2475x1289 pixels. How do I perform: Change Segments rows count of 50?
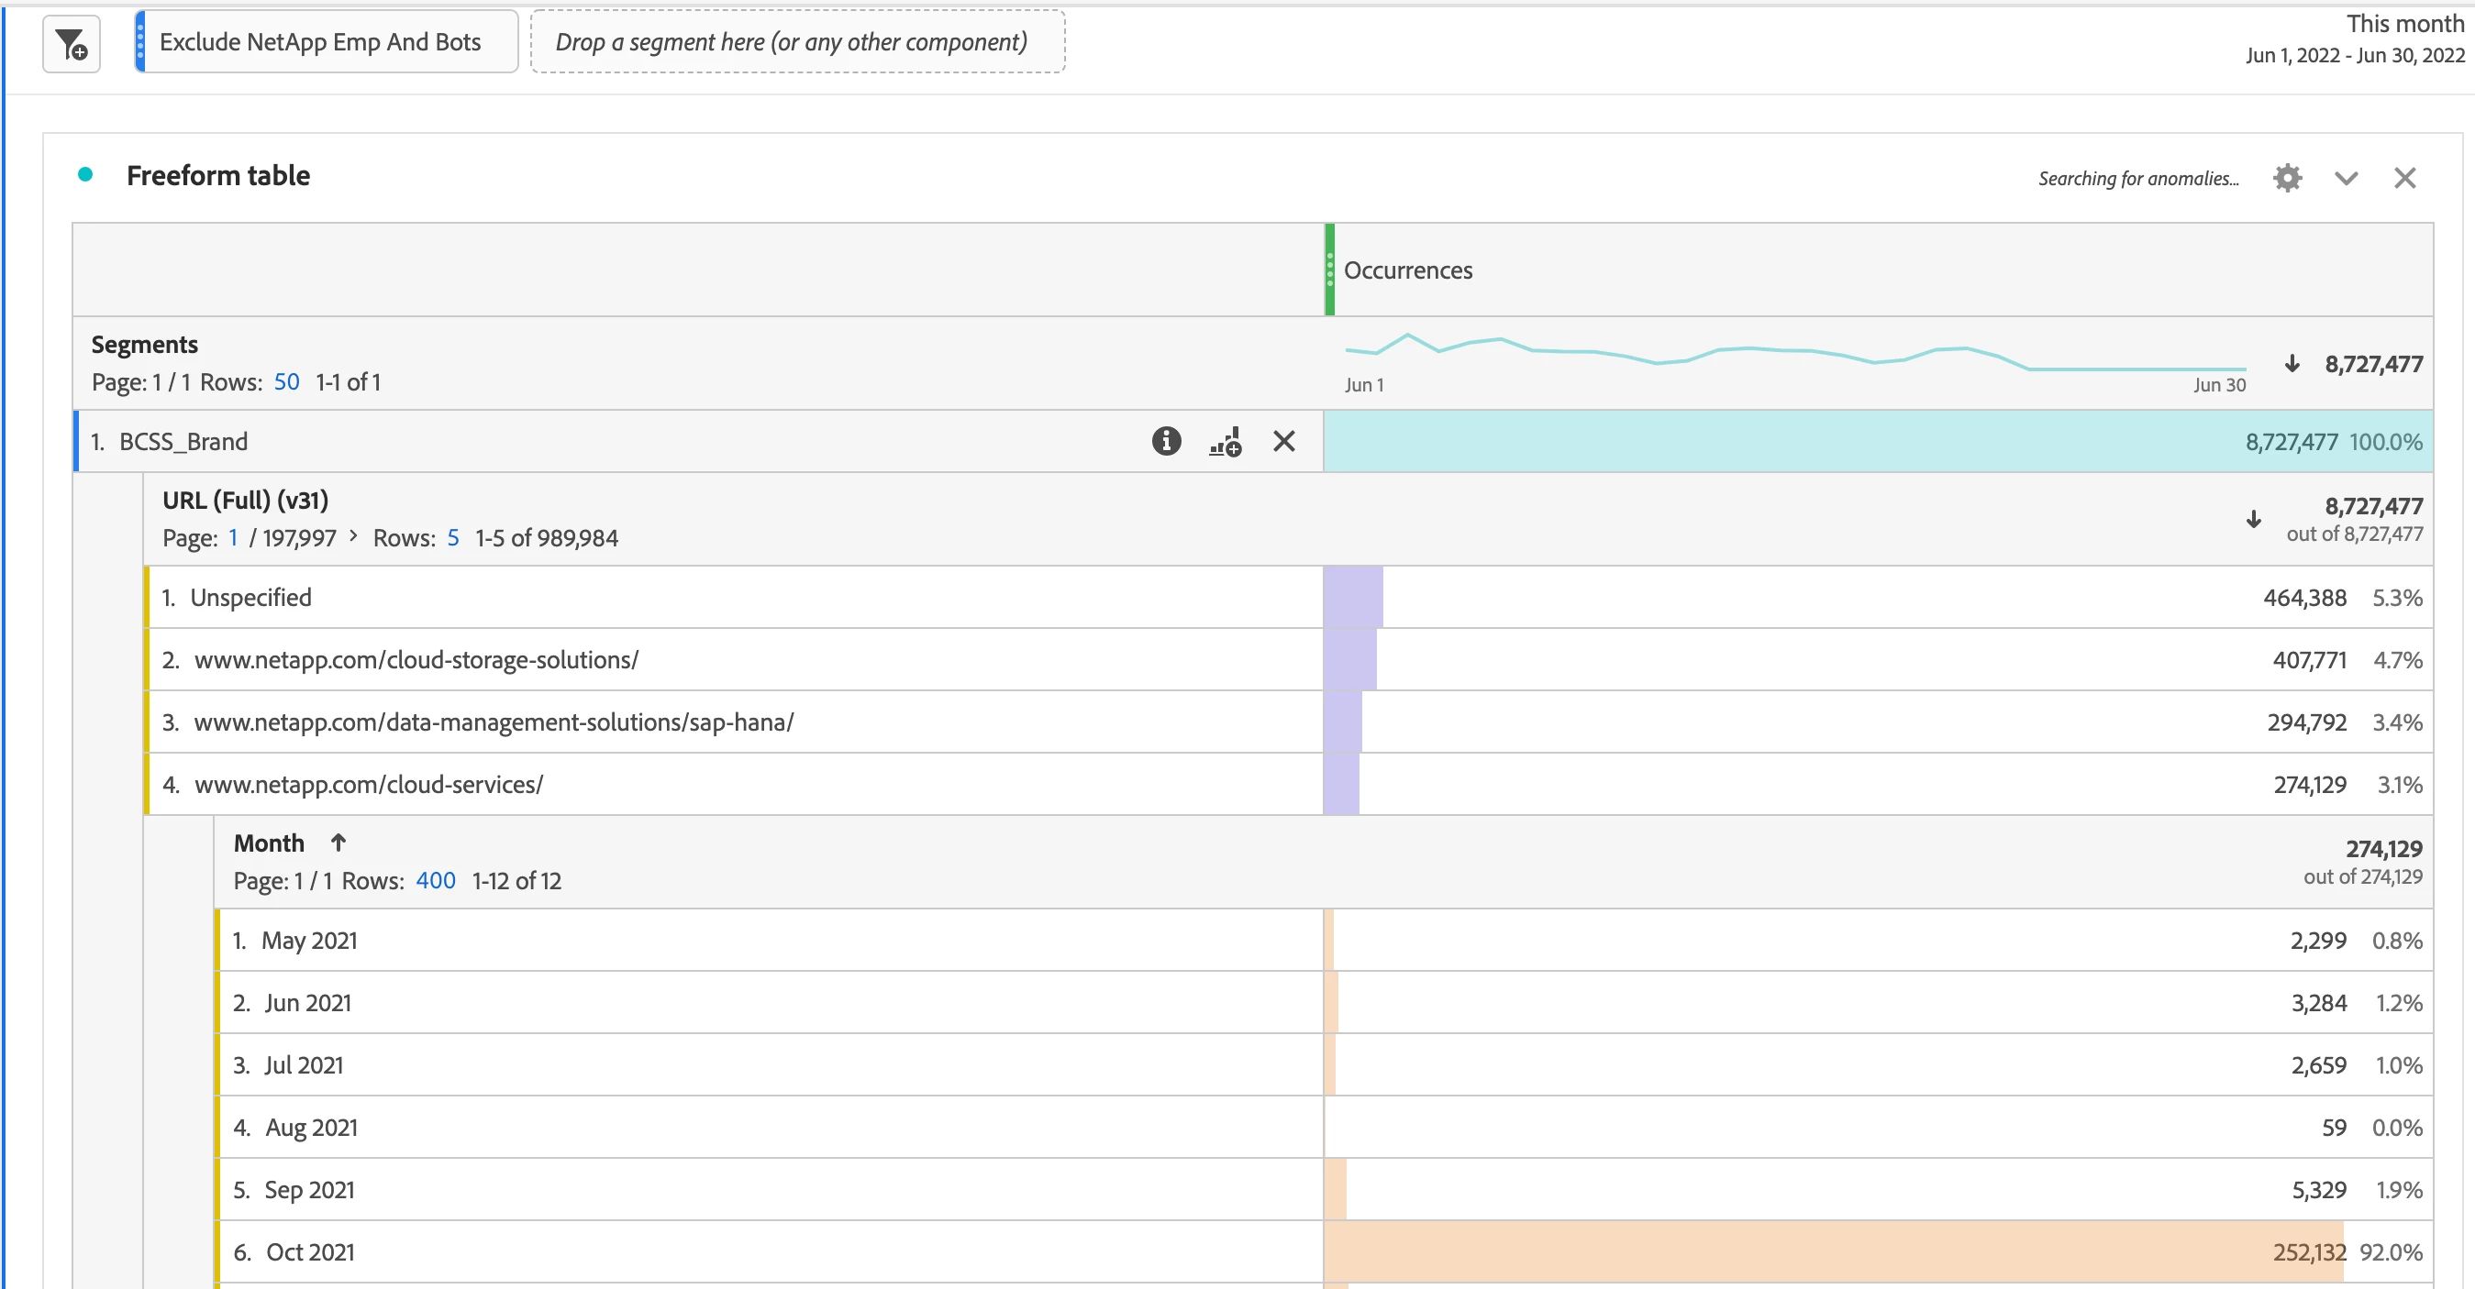click(x=286, y=382)
